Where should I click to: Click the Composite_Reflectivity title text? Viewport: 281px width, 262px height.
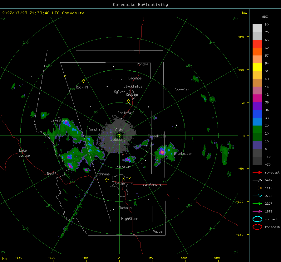pos(140,5)
